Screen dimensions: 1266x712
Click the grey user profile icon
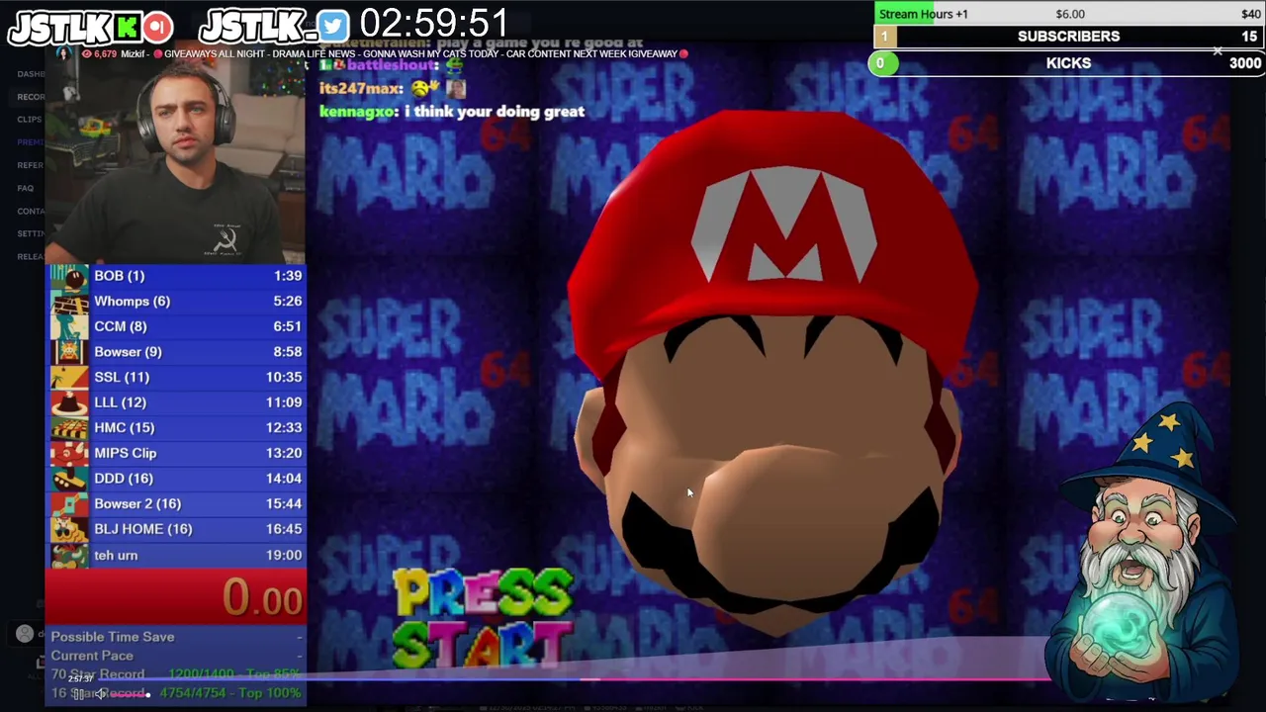pos(25,634)
